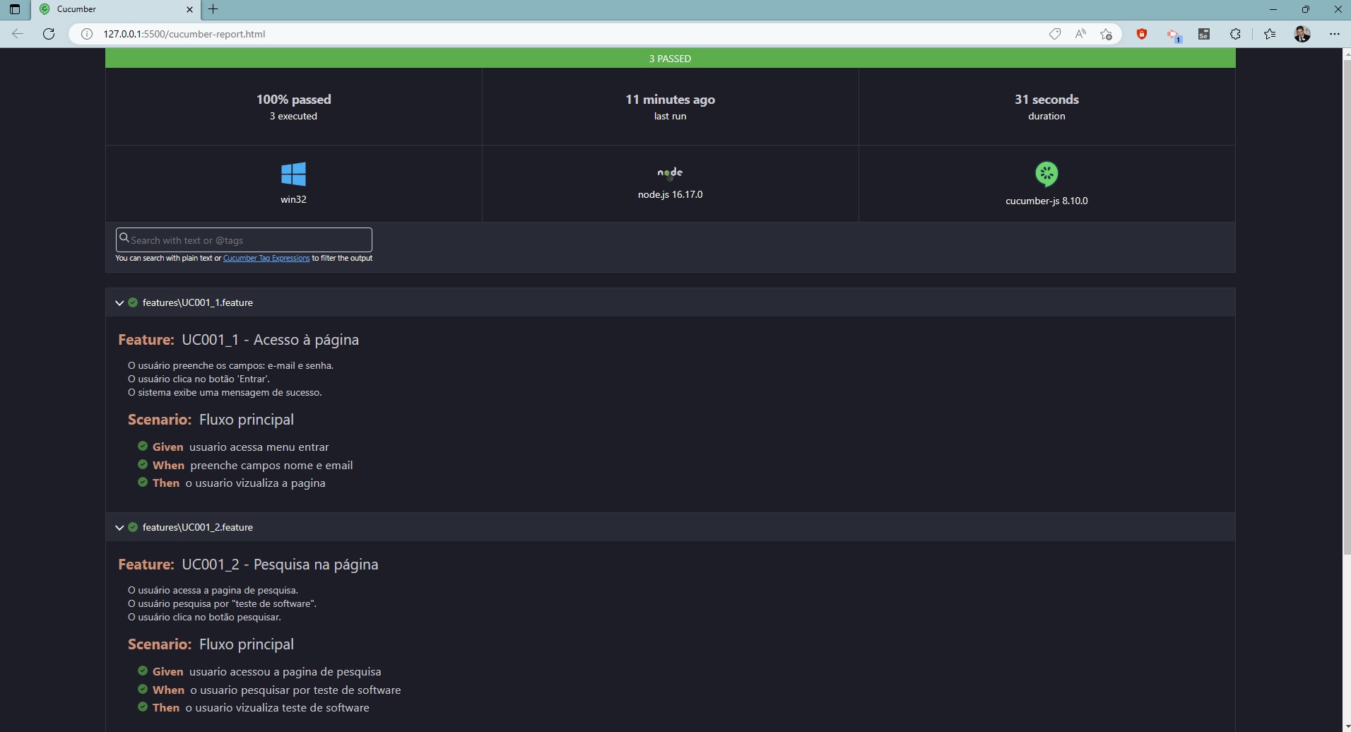Open browser Settings and more menu

1334,34
